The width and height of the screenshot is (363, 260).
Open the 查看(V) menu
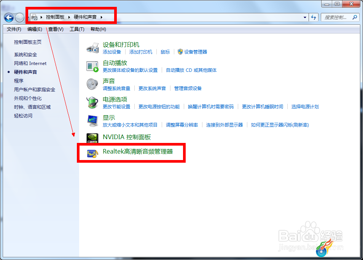tap(56, 29)
